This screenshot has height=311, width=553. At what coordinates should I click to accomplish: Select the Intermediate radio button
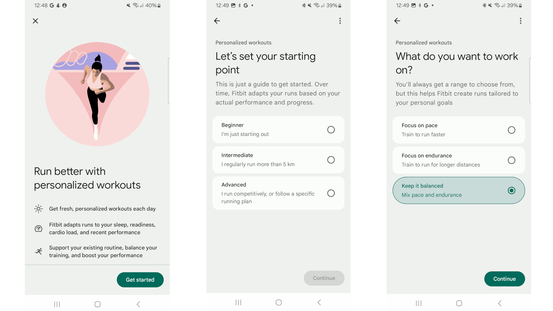[x=330, y=160]
